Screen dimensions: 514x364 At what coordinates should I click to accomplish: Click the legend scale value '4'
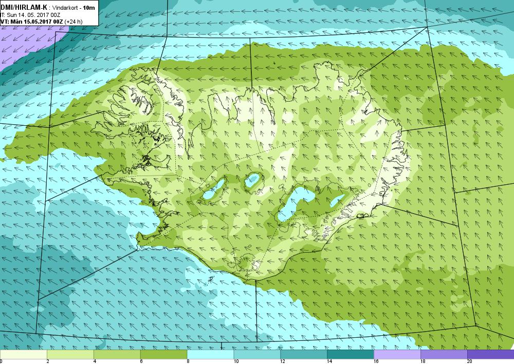pyautogui.click(x=95, y=361)
